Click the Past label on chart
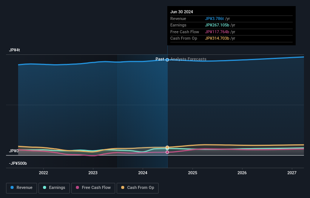Image resolution: width=310 pixels, height=198 pixels. point(160,59)
